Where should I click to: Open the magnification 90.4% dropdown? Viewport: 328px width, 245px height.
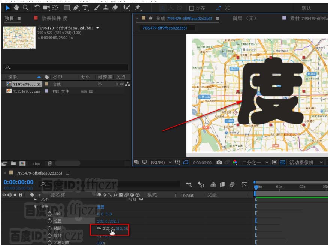tap(161, 163)
